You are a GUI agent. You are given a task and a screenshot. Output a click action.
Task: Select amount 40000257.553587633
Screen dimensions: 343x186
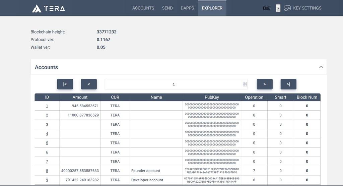coord(80,171)
